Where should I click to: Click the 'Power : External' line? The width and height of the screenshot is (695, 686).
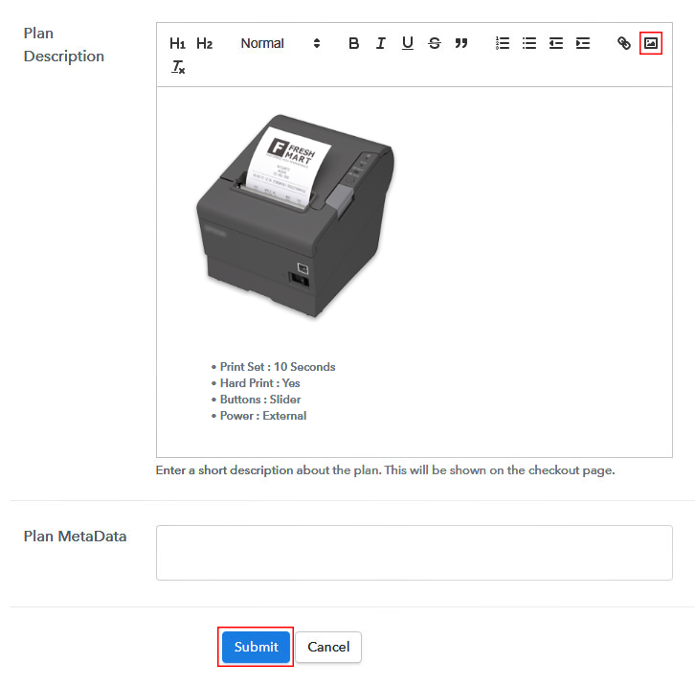263,416
